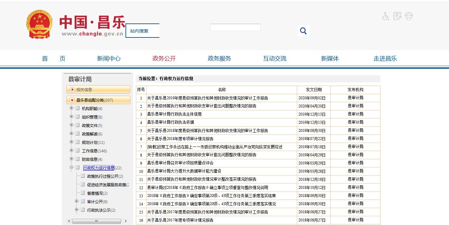449x225 pixels.
Task: Select 督查情况 in the sidebar tree
Action: coord(95,193)
